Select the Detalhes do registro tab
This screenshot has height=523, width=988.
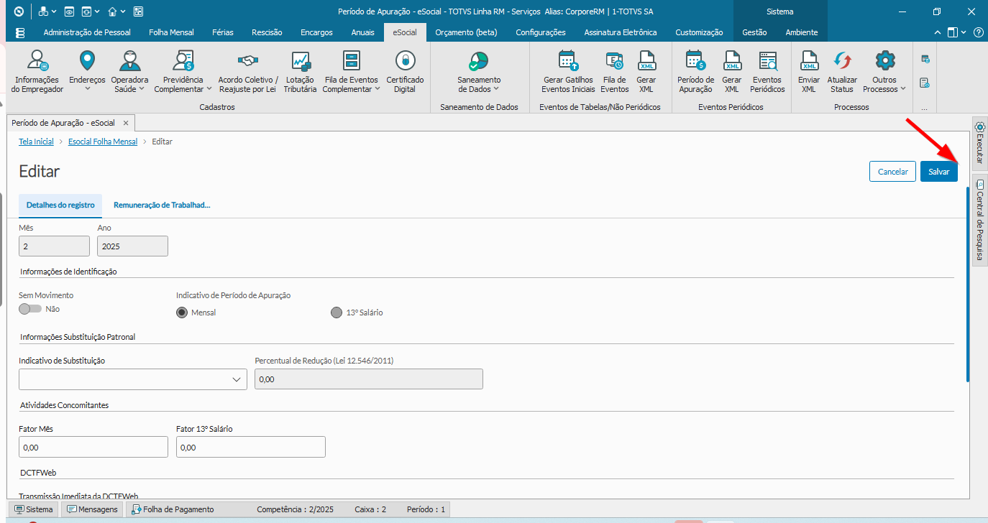[x=60, y=205]
